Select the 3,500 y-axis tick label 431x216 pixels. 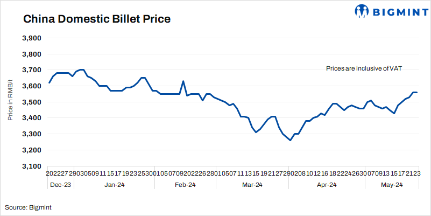[x=32, y=102]
